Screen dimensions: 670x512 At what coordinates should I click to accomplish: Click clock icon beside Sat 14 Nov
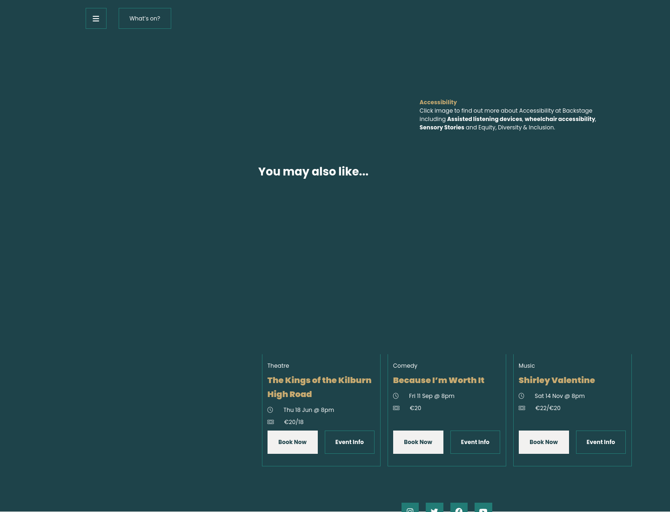(522, 396)
